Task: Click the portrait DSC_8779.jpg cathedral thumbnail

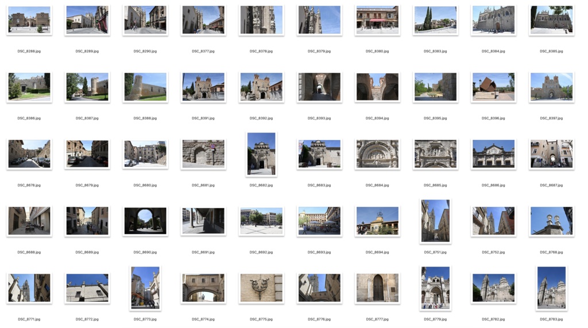Action: point(435,288)
